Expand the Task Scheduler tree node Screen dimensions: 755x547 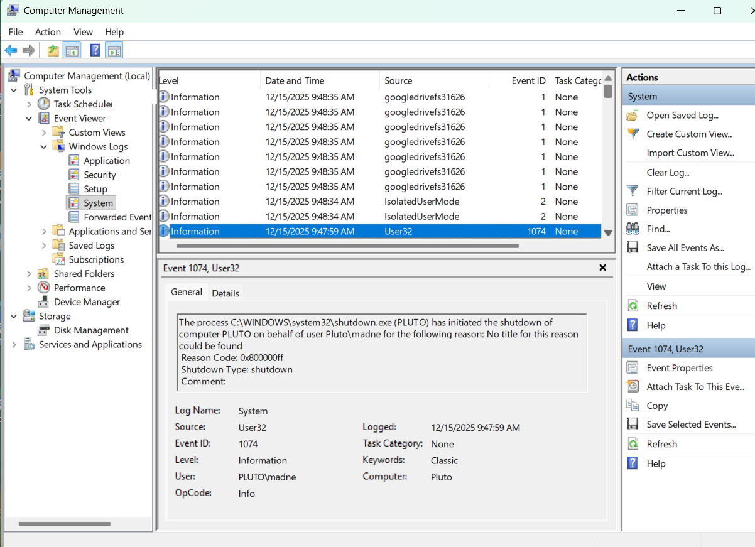(x=29, y=104)
